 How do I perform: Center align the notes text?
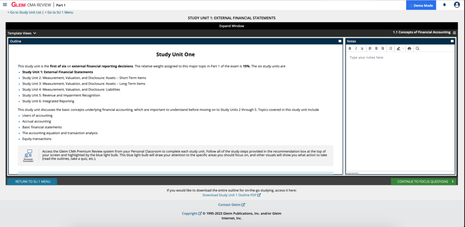tap(376, 49)
